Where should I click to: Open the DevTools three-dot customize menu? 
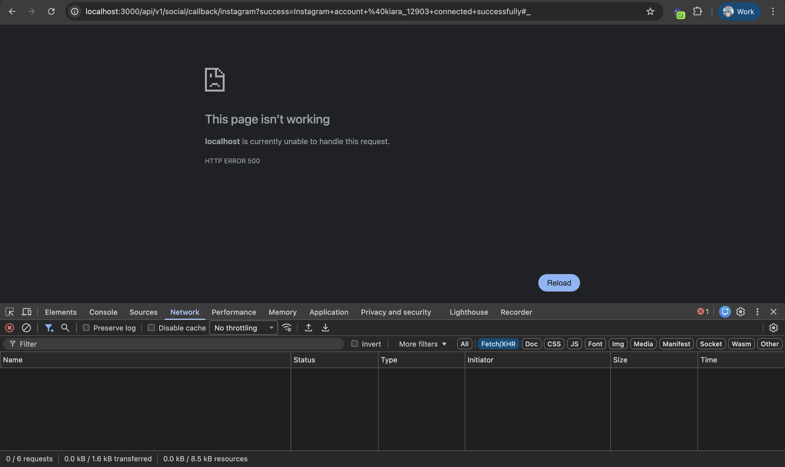757,312
